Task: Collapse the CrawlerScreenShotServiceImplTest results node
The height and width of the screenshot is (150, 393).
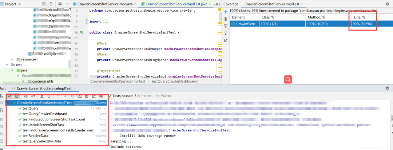Action: (9, 103)
